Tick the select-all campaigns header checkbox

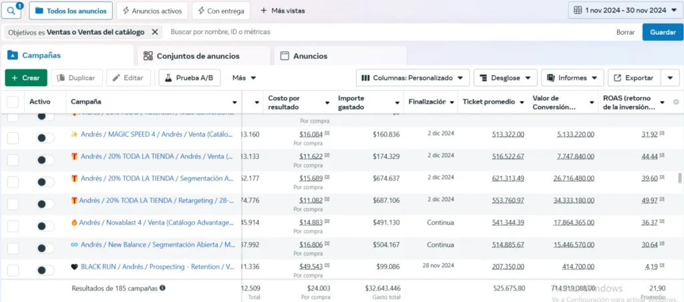coord(13,102)
